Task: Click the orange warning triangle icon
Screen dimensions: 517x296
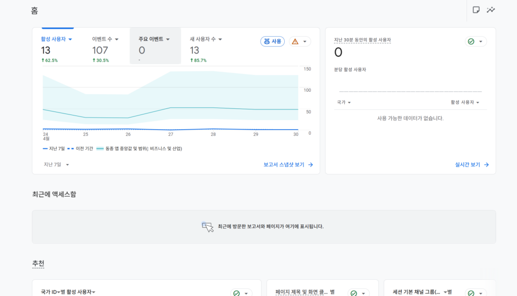Action: pos(295,41)
